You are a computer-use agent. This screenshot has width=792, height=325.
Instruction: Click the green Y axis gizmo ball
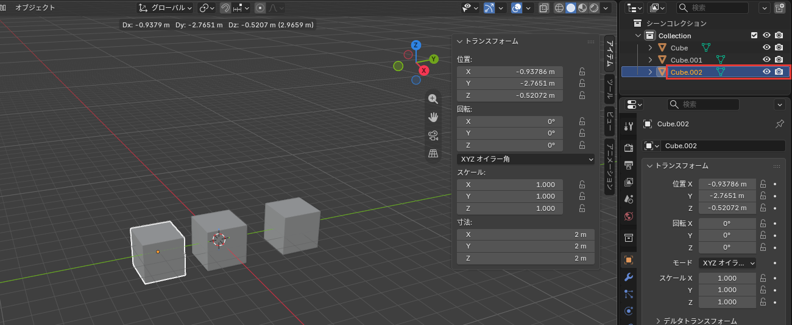tap(434, 59)
